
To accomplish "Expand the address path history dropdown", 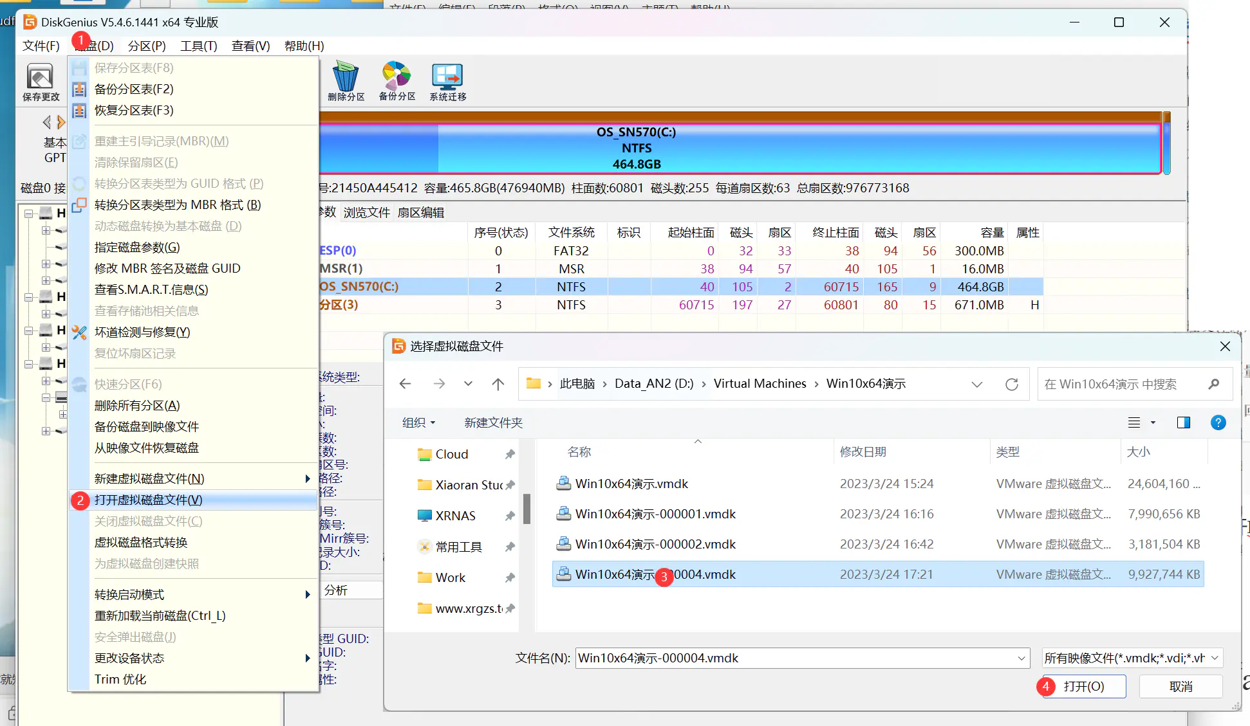I will [976, 384].
